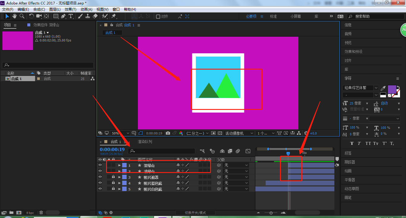Enable the 对齐 snapping checkbox
Screen dimensions: 406x218
(158, 17)
